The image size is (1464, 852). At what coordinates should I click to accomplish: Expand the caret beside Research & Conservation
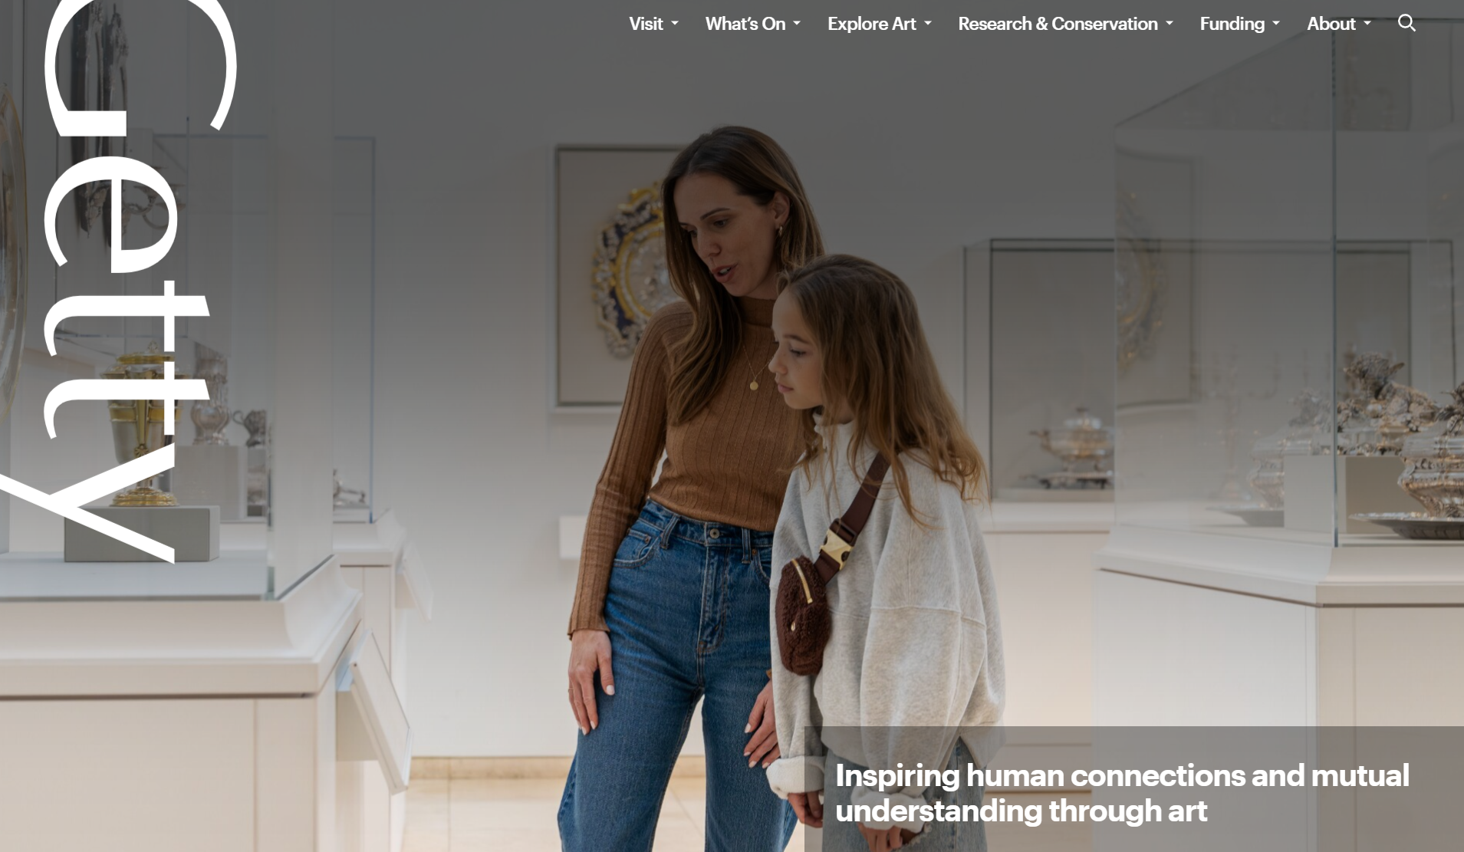(1170, 24)
